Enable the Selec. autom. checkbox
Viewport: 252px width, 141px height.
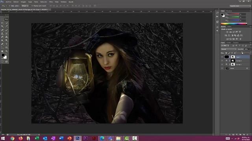pyautogui.click(x=9, y=6)
